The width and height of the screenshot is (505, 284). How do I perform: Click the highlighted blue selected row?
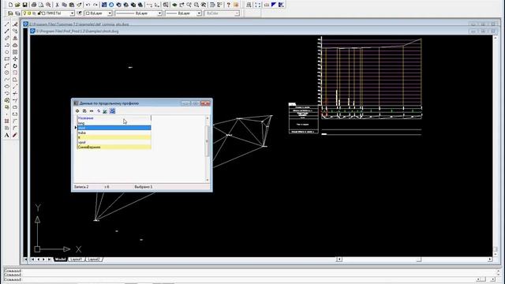pyautogui.click(x=114, y=128)
